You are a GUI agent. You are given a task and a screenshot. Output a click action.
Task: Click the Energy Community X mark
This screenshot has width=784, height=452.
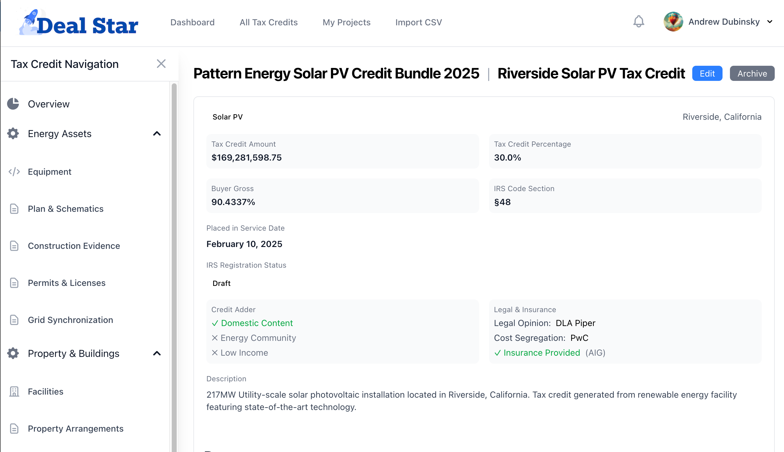(x=215, y=338)
